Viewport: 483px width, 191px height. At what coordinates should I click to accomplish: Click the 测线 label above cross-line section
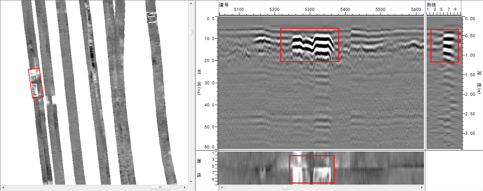coord(431,5)
